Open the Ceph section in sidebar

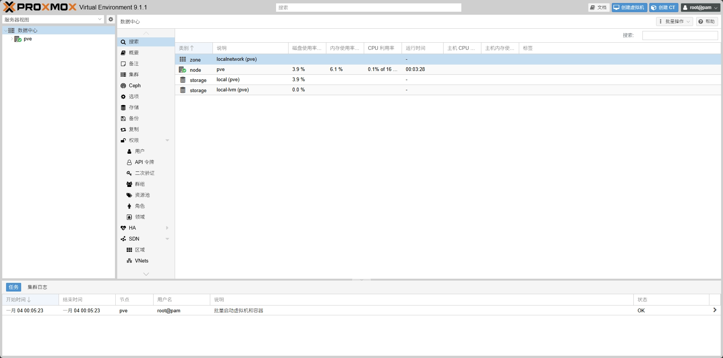(135, 86)
